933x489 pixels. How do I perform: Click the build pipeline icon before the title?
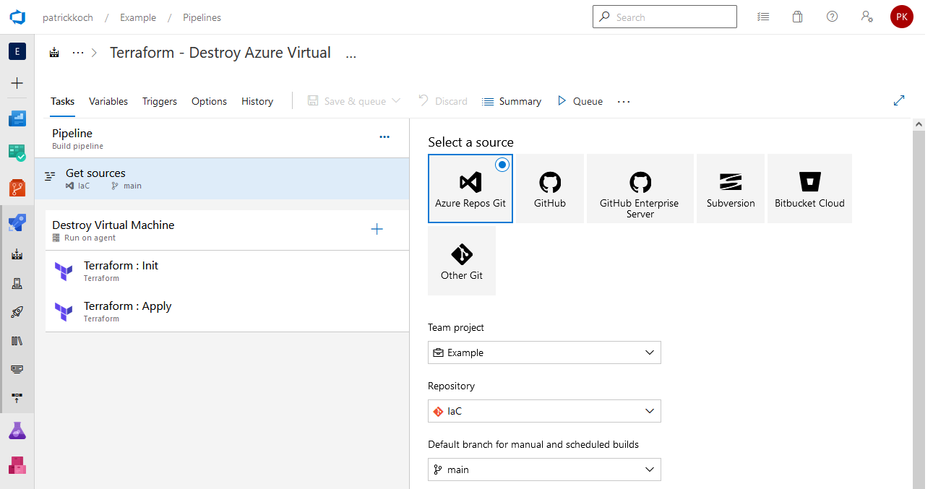click(54, 53)
